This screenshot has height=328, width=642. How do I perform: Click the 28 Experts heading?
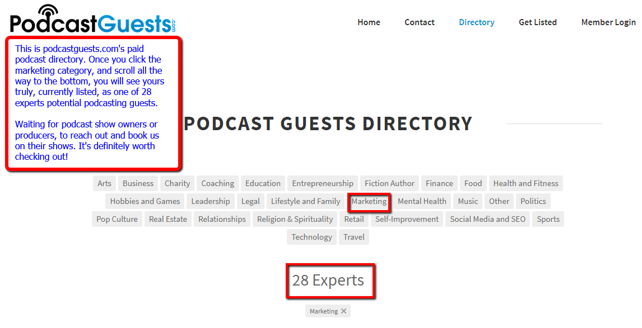[x=330, y=281]
